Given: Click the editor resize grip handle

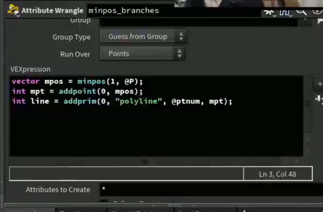Looking at the screenshot, I should [x=145, y=162].
